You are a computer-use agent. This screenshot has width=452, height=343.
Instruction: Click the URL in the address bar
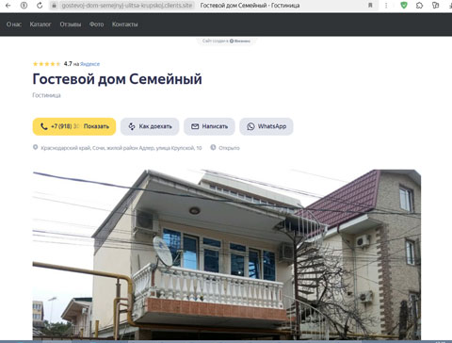127,6
